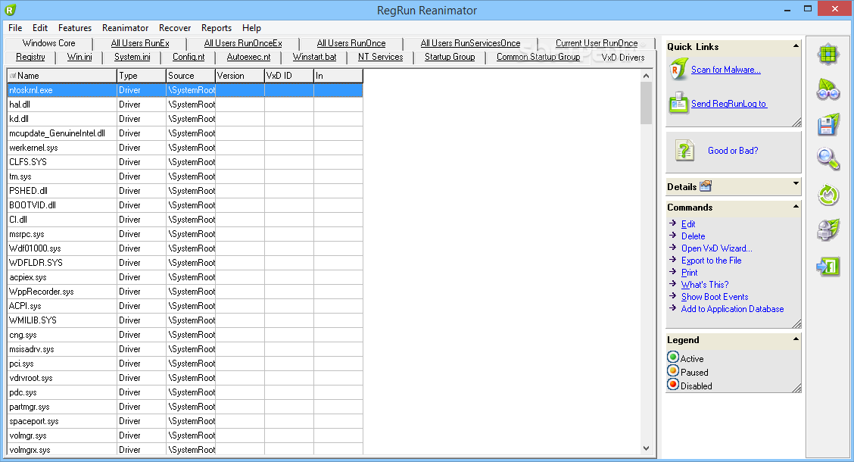Open the File menu
The image size is (854, 462).
[x=15, y=28]
